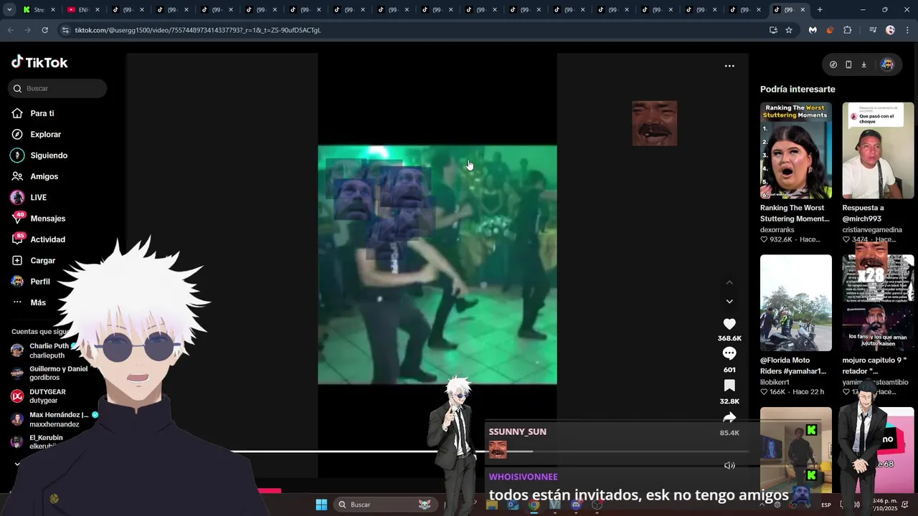Open profile avatar menu top right
Screen dimensions: 918x516
point(887,64)
